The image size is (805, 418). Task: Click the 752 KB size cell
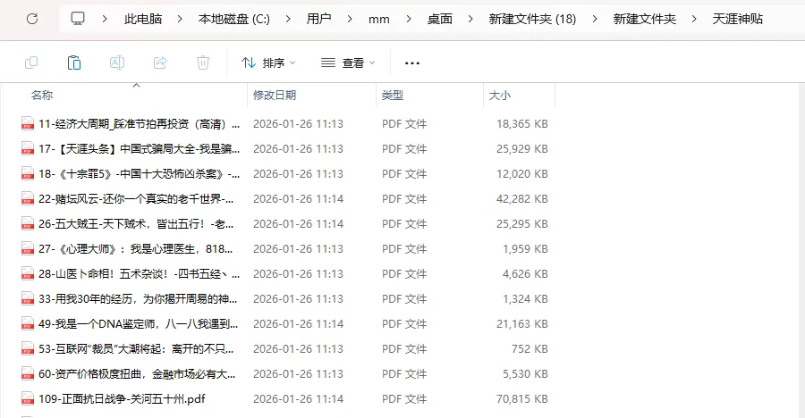coord(530,348)
